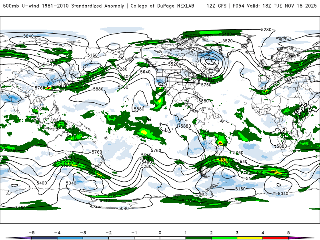The height and width of the screenshot is (240, 320).
Task: Select the red 4 to 5 colorbar segment
Action: pos(276,238)
